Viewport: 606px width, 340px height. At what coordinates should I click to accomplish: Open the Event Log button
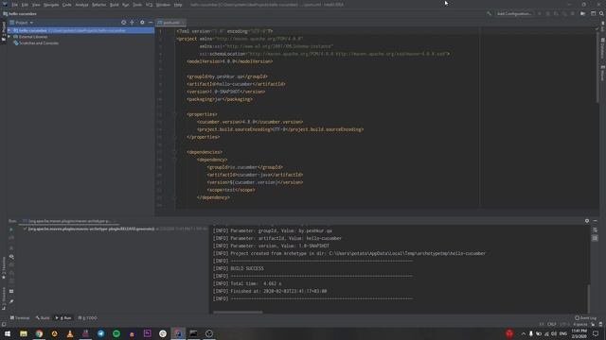click(586, 318)
